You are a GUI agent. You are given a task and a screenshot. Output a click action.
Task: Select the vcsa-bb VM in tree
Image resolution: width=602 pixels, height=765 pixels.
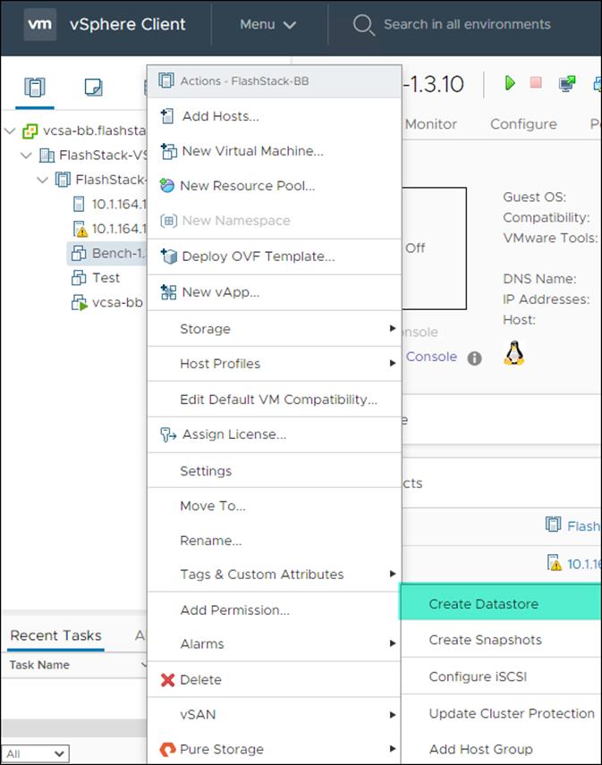tap(118, 302)
